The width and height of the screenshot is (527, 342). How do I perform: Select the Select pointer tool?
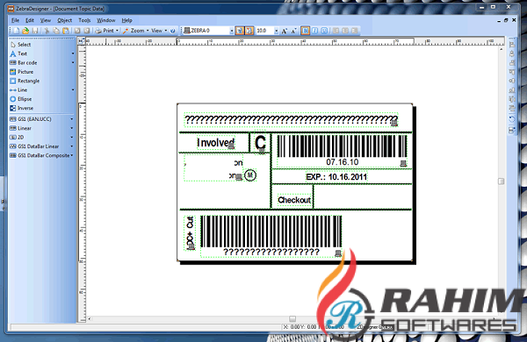21,45
